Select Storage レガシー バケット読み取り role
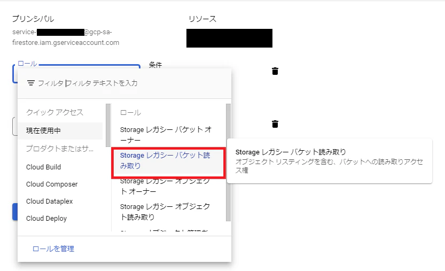Screen dimensions: 445x271 click(x=168, y=160)
